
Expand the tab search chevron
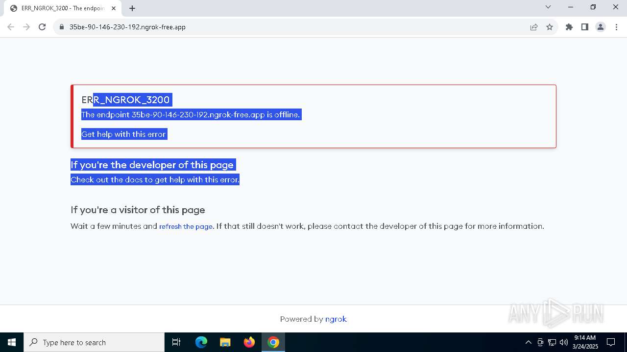pos(548,7)
